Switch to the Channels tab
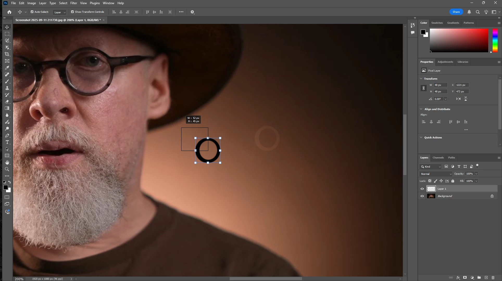This screenshot has height=281, width=502. [x=438, y=158]
